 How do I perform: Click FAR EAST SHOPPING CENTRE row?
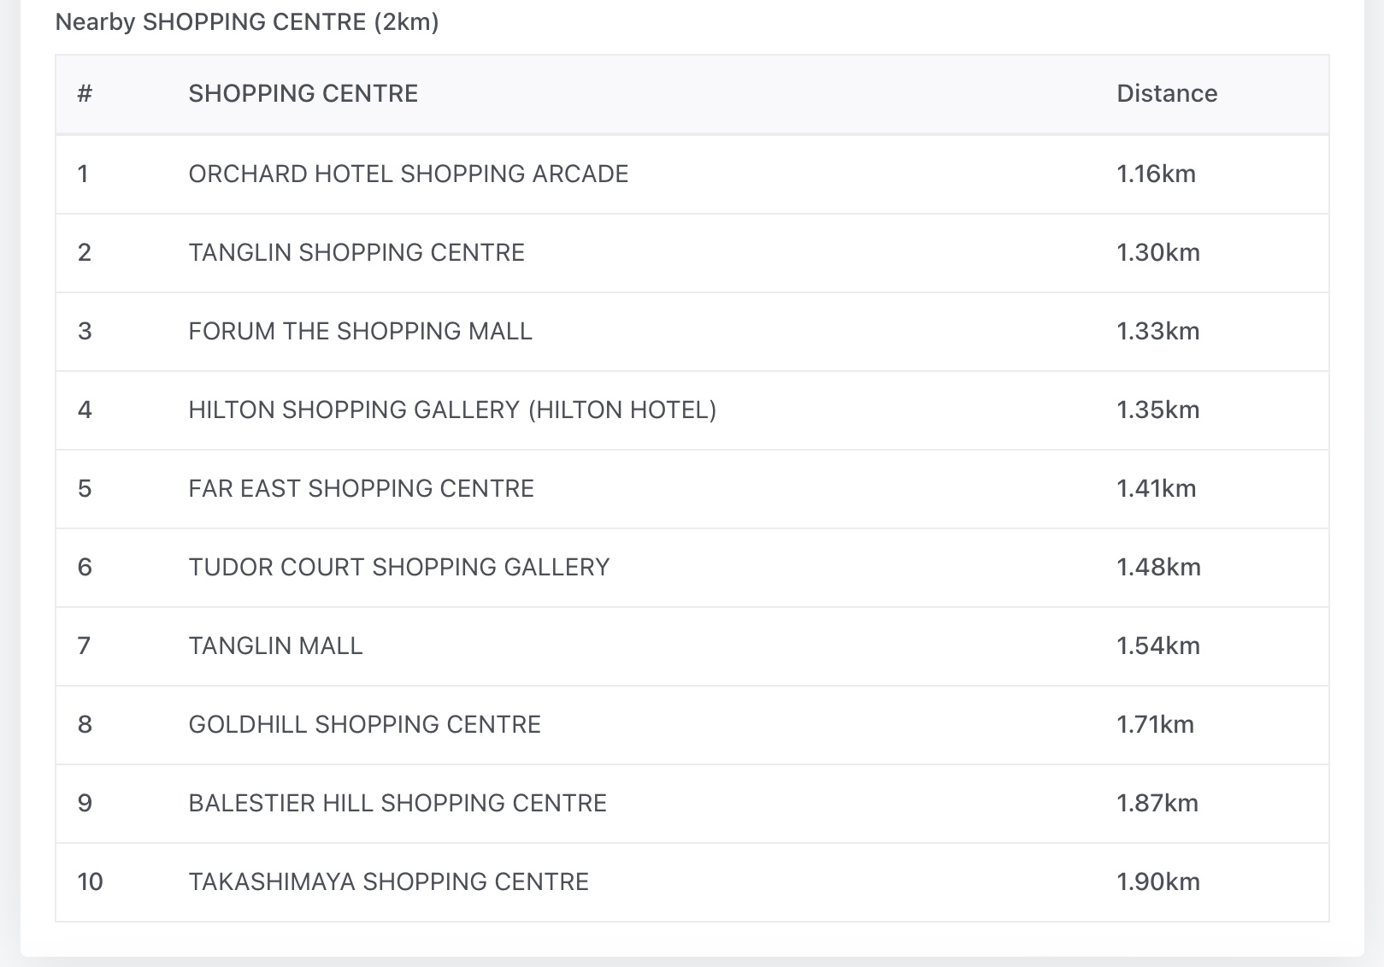[361, 488]
